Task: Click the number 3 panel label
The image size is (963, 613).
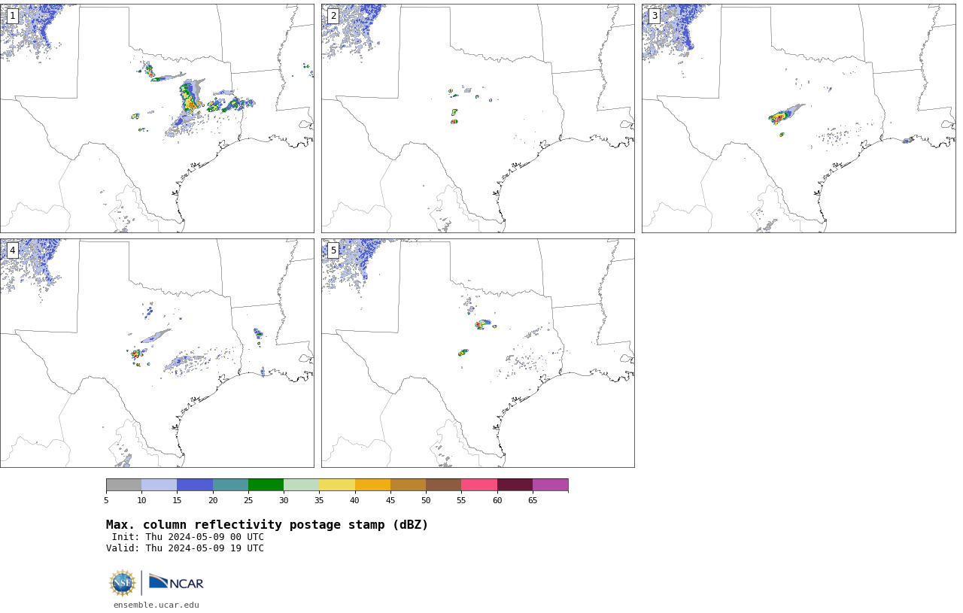Action: click(x=655, y=16)
